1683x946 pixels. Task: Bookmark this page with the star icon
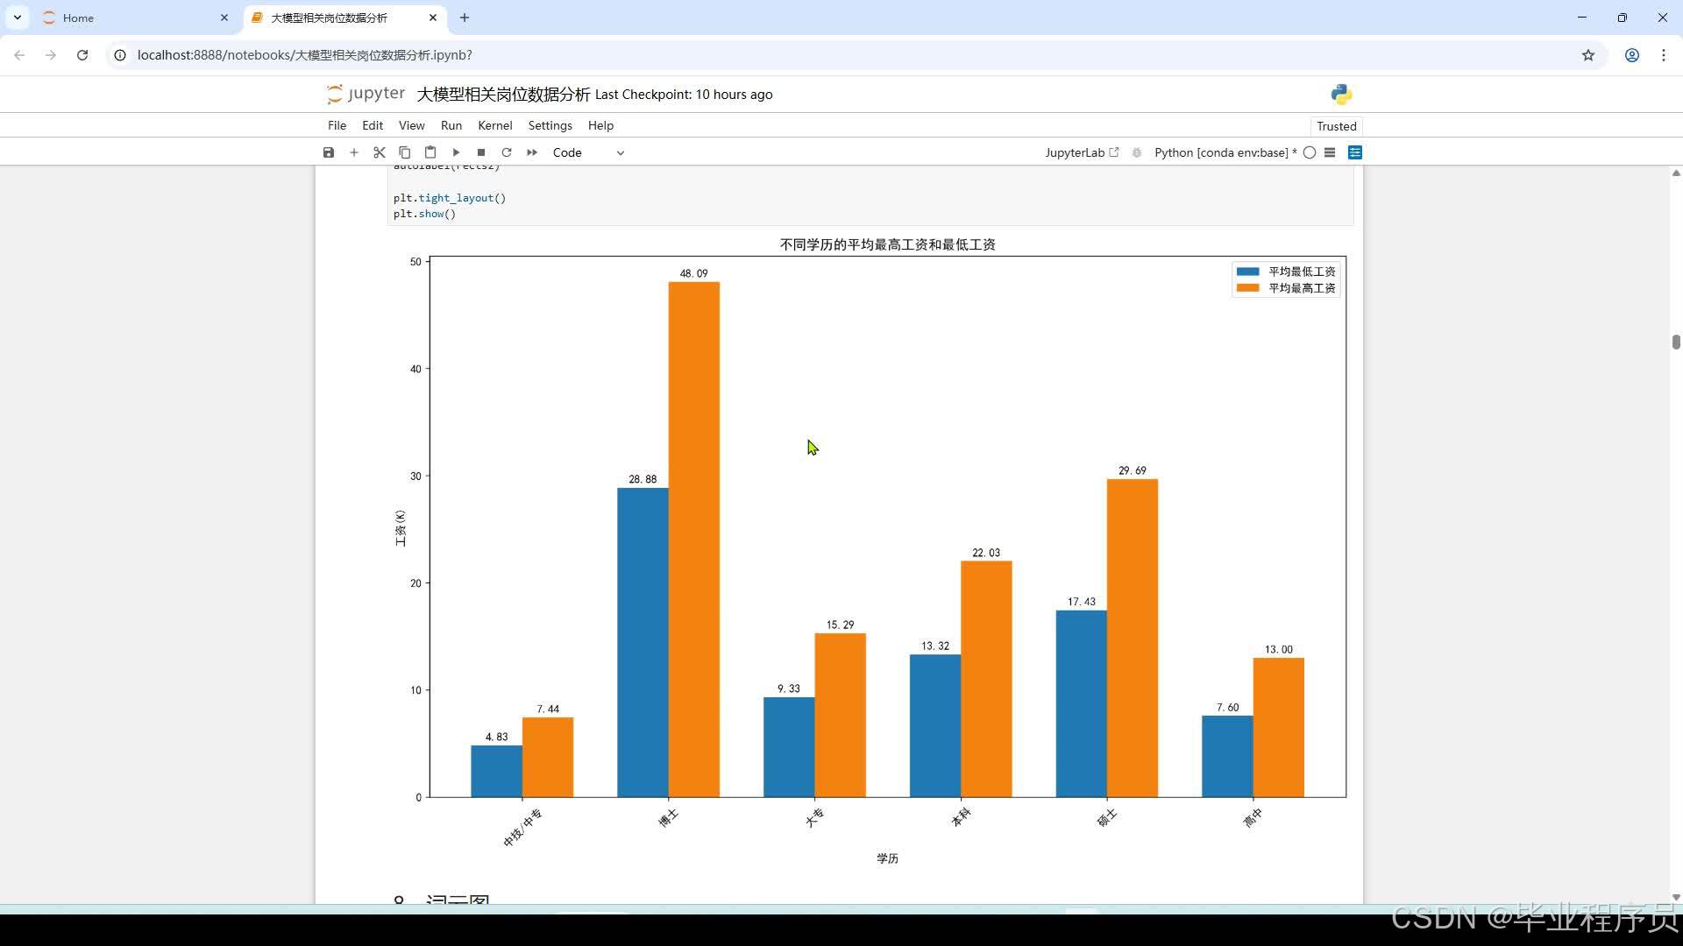(1588, 55)
